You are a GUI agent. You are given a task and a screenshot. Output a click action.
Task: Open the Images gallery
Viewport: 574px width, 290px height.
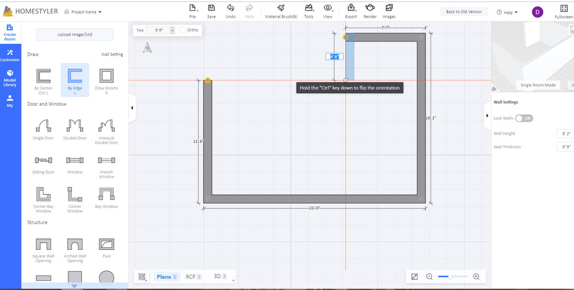[x=389, y=8]
